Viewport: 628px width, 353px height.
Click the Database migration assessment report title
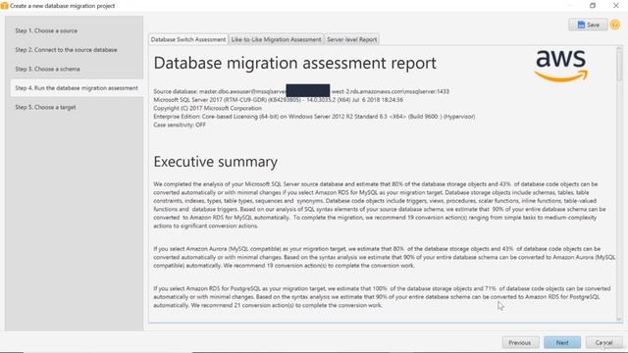pos(294,63)
